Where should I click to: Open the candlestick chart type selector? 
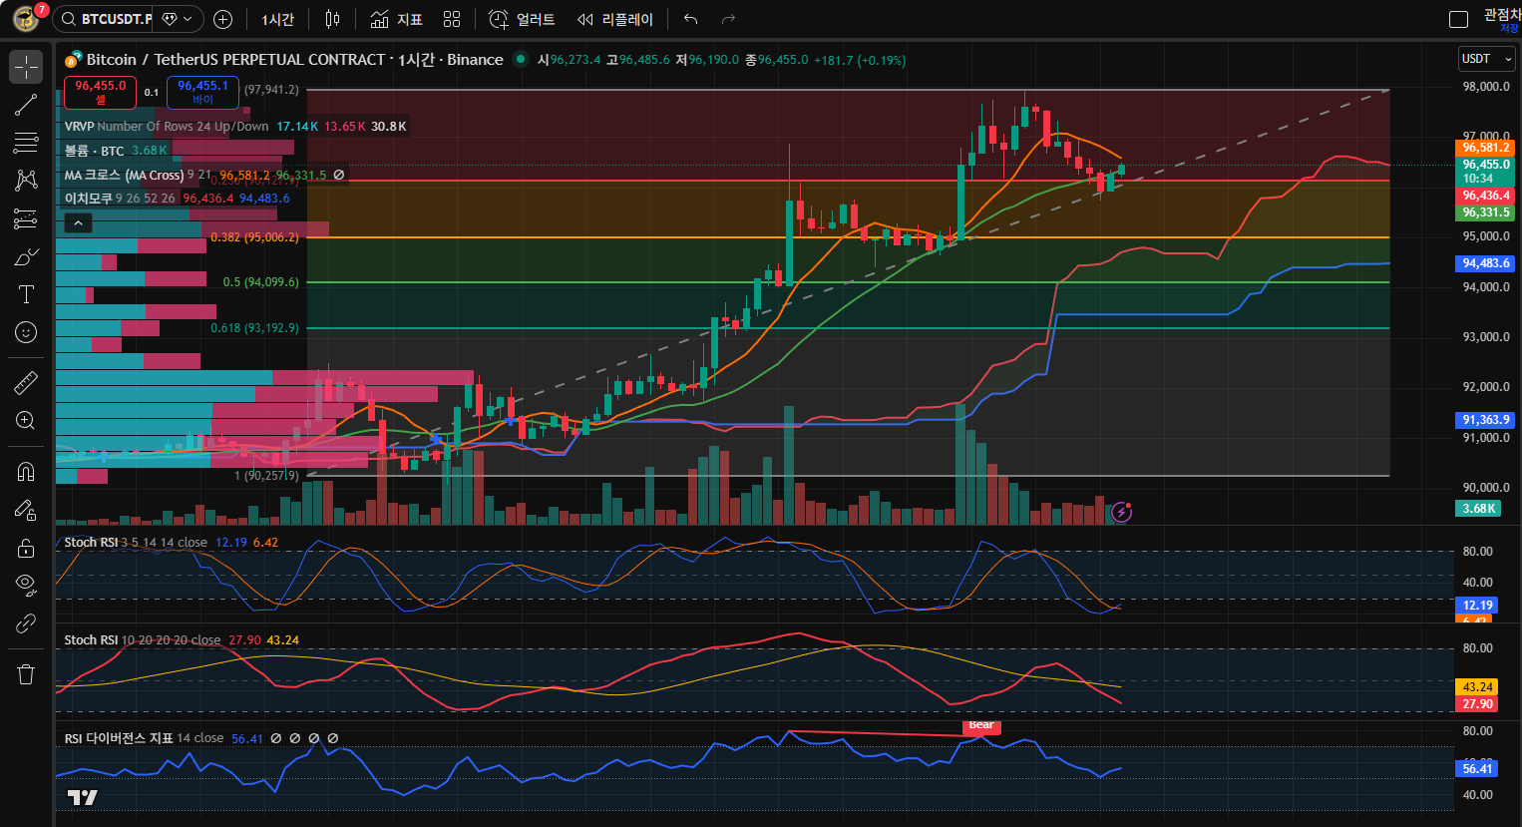pyautogui.click(x=332, y=19)
